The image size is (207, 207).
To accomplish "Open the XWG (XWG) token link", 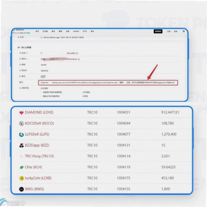I will coord(34,189).
